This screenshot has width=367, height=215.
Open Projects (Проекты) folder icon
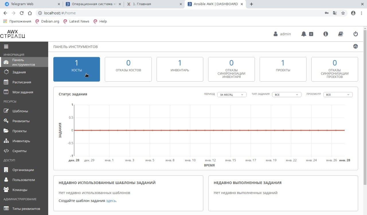[6, 131]
